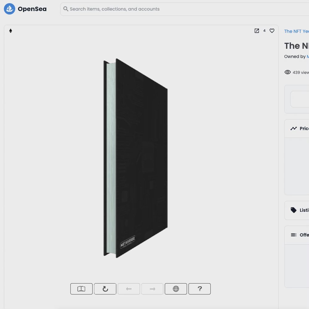Click the magnifying glass search icon

coord(66,9)
